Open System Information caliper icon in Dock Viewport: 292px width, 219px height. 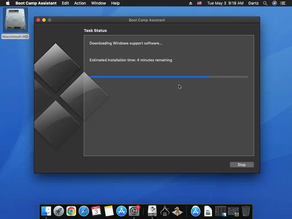tap(165, 211)
